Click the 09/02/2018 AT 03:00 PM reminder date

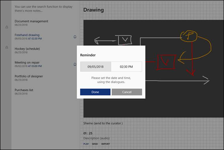click(x=28, y=66)
